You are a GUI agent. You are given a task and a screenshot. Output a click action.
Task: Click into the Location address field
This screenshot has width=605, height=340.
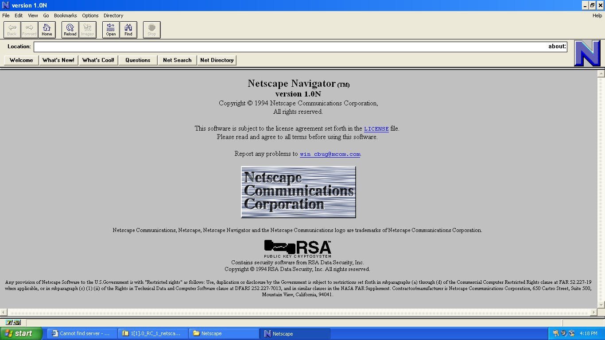(300, 46)
